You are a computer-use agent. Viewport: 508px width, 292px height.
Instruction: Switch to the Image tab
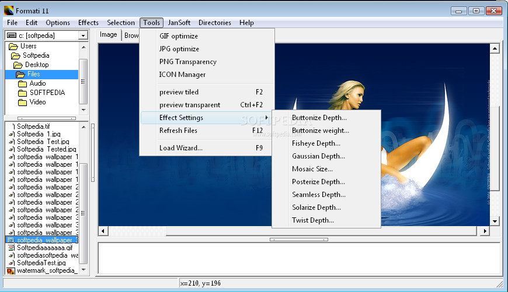[x=108, y=34]
